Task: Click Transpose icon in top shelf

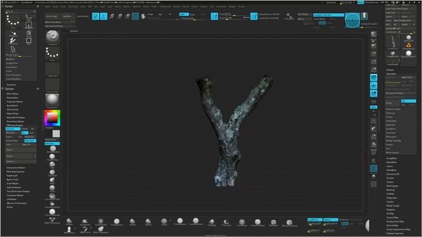Action: click(289, 16)
